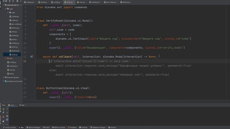Open embed.py in the project tree
This screenshot has width=230, height=129.
[14, 35]
